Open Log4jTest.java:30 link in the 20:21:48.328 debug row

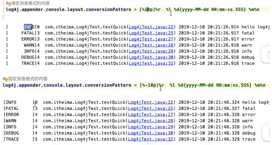point(151,133)
